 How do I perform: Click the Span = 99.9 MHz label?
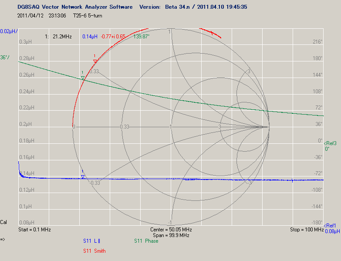171,235
